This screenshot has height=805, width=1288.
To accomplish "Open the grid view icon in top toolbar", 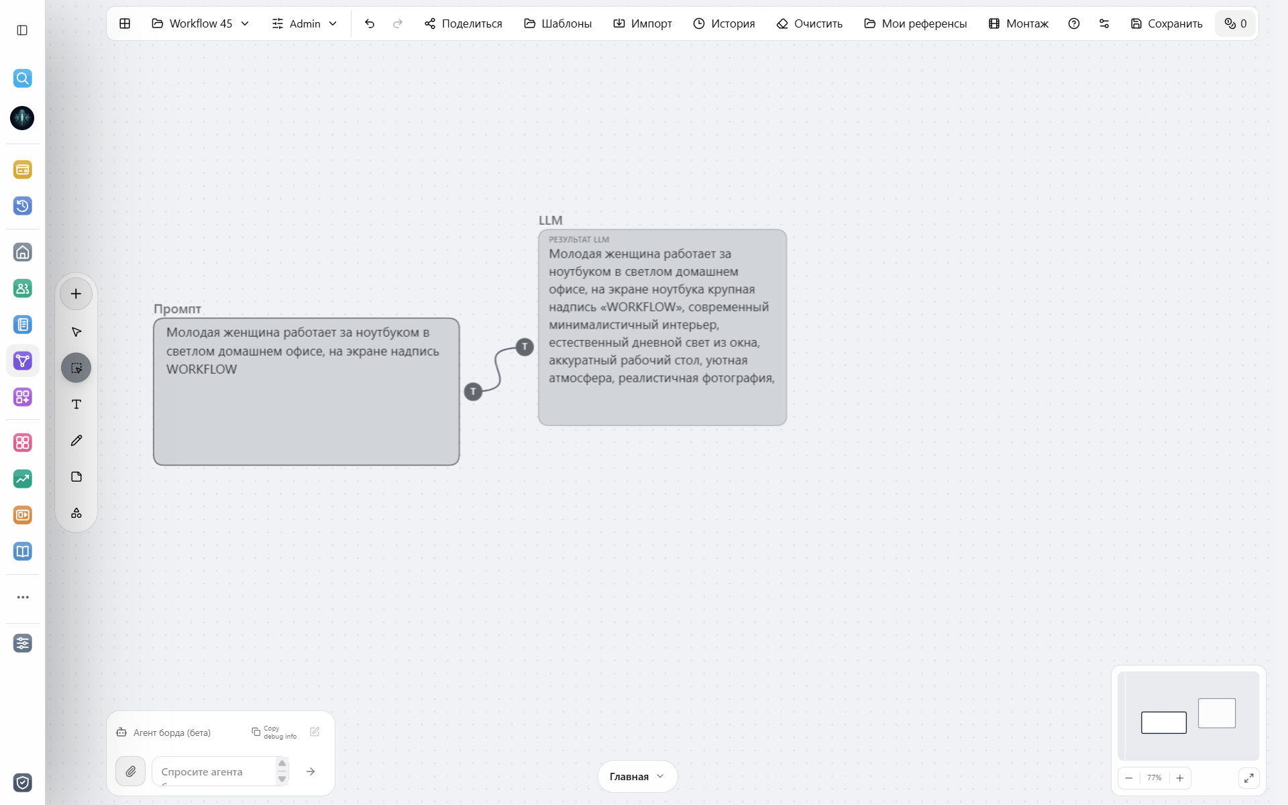I will [125, 23].
